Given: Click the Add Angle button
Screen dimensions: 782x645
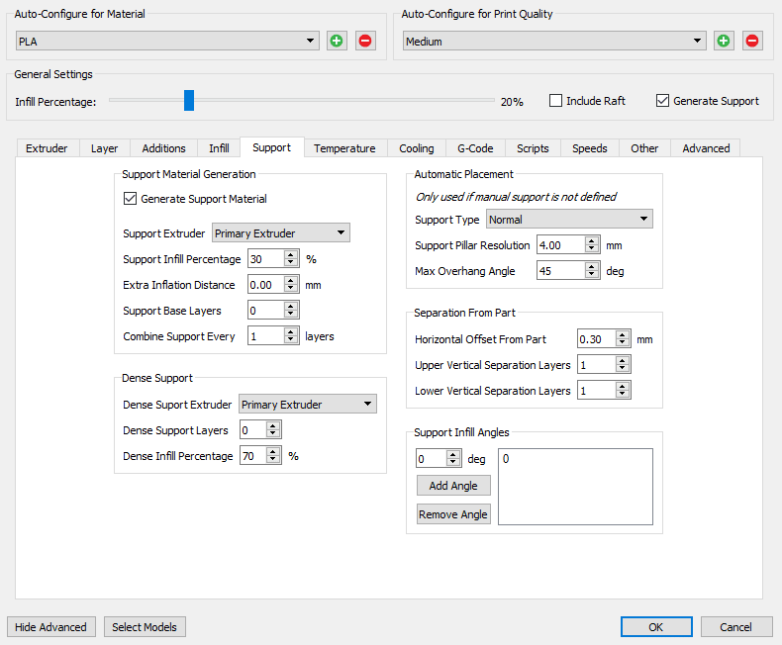Looking at the screenshot, I should 453,486.
